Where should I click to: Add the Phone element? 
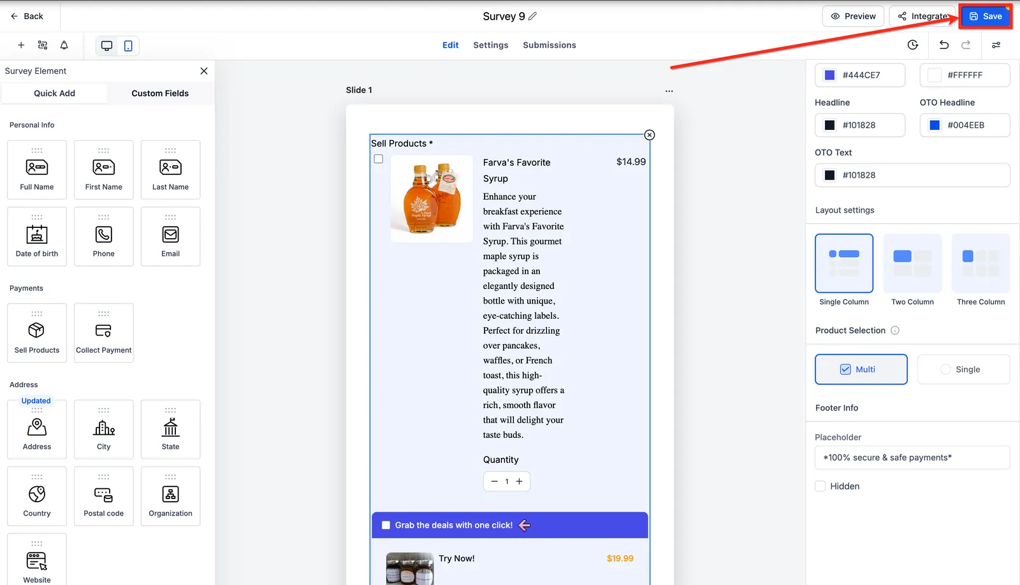point(104,236)
